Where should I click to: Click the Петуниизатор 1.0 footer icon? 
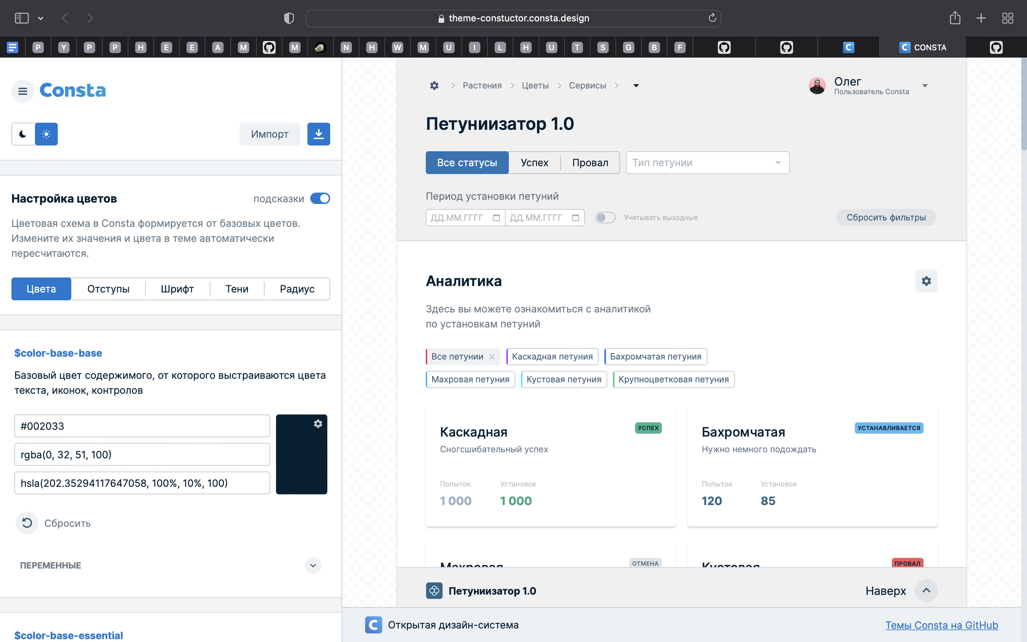[x=434, y=591]
